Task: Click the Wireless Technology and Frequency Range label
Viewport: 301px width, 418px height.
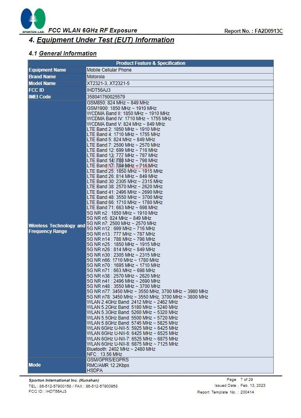Action: [x=57, y=229]
